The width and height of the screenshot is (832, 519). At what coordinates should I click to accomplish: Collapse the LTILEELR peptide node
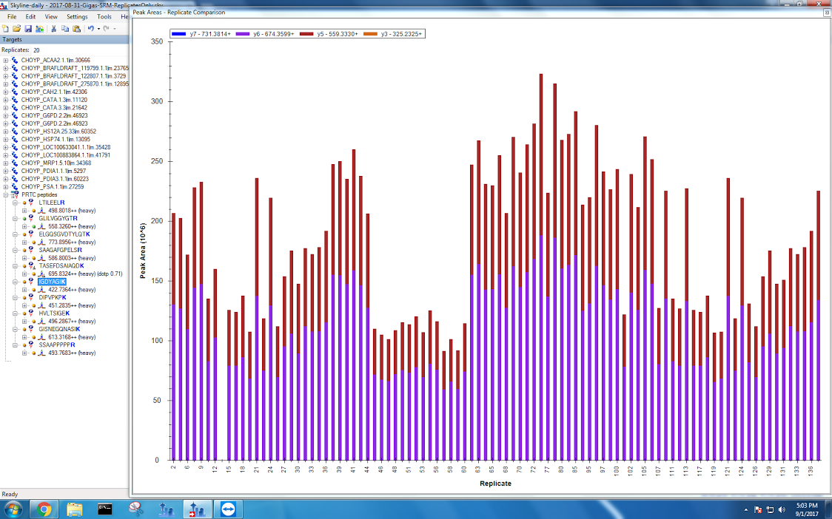pyautogui.click(x=15, y=203)
